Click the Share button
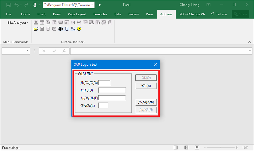The height and width of the screenshot is (151, 254). pos(240,14)
